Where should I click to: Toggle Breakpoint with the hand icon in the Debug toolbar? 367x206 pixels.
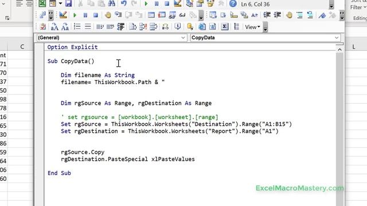[108, 15]
